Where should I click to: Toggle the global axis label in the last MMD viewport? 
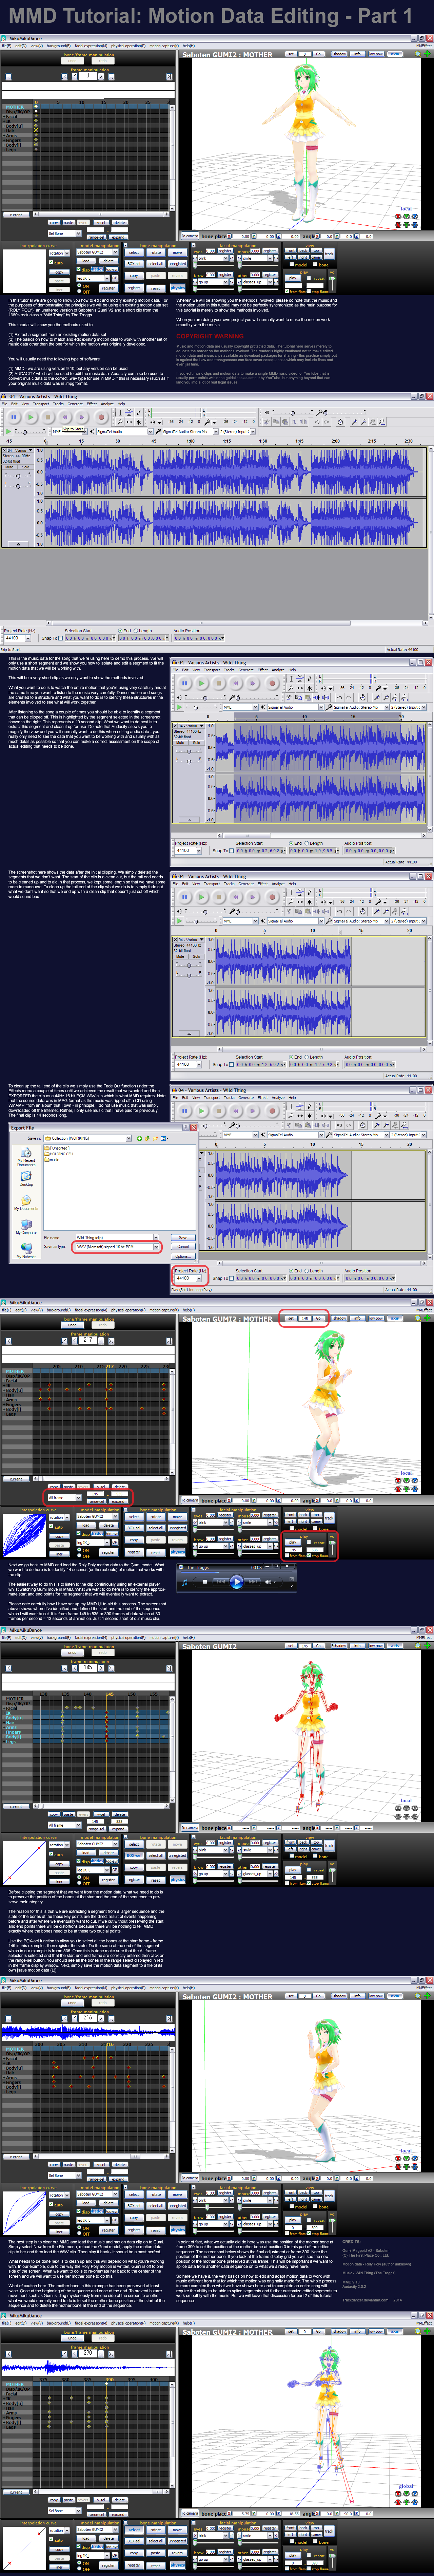pyautogui.click(x=406, y=2486)
